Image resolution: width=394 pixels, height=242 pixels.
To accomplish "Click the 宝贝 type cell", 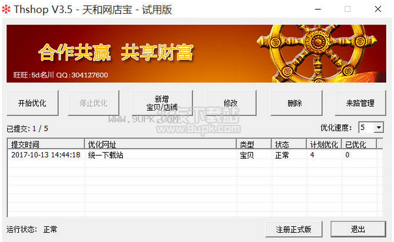I will (247, 155).
